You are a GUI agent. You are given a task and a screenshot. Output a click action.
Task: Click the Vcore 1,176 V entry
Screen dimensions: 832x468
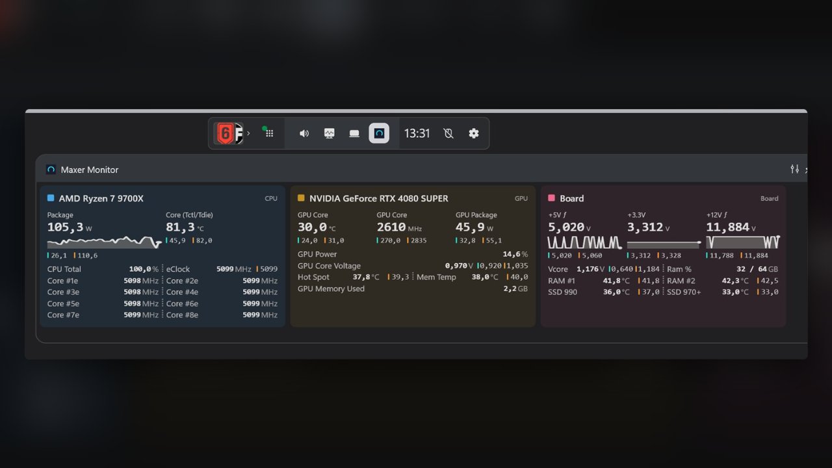click(604, 269)
